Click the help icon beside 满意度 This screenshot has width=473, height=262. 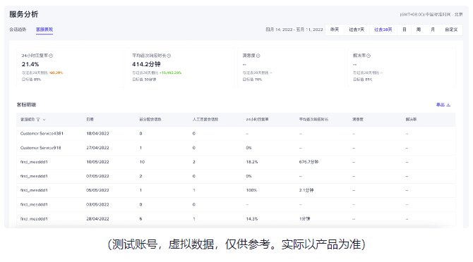258,56
